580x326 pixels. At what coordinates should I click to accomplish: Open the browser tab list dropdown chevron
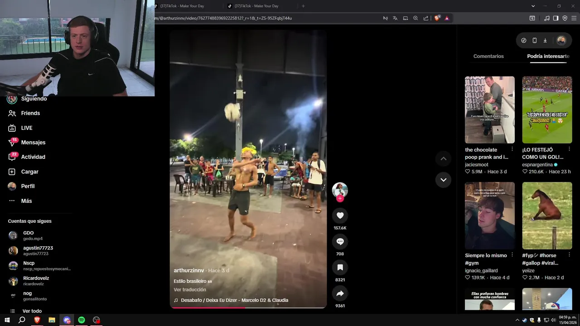[533, 6]
